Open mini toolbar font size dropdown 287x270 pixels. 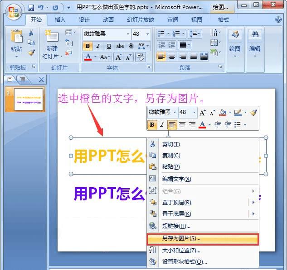coord(194,112)
